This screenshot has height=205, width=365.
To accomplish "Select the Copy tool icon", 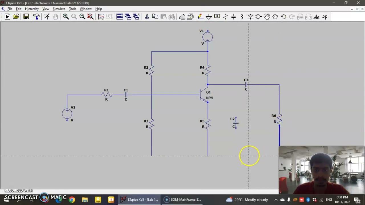I will coord(155,17).
